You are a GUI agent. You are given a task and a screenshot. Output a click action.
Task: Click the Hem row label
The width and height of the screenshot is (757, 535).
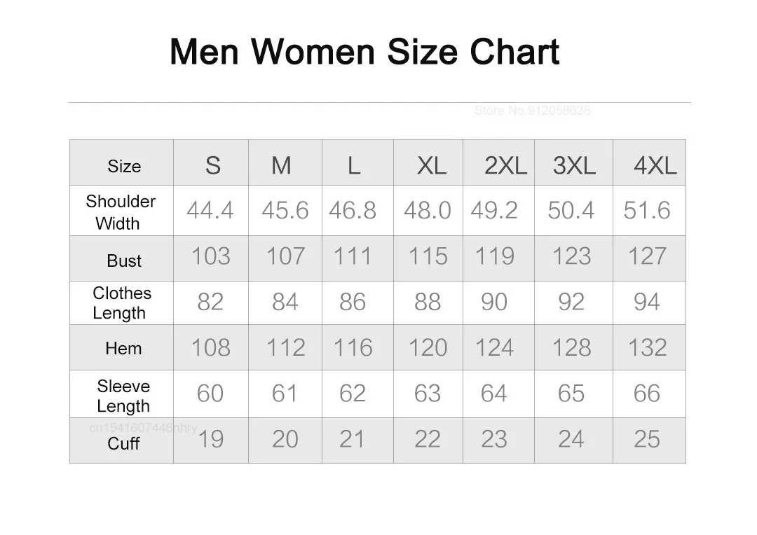[123, 348]
